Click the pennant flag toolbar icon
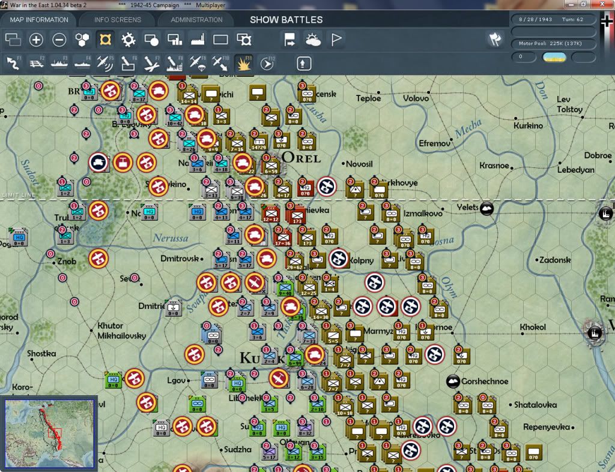The height and width of the screenshot is (472, 615). pyautogui.click(x=336, y=40)
